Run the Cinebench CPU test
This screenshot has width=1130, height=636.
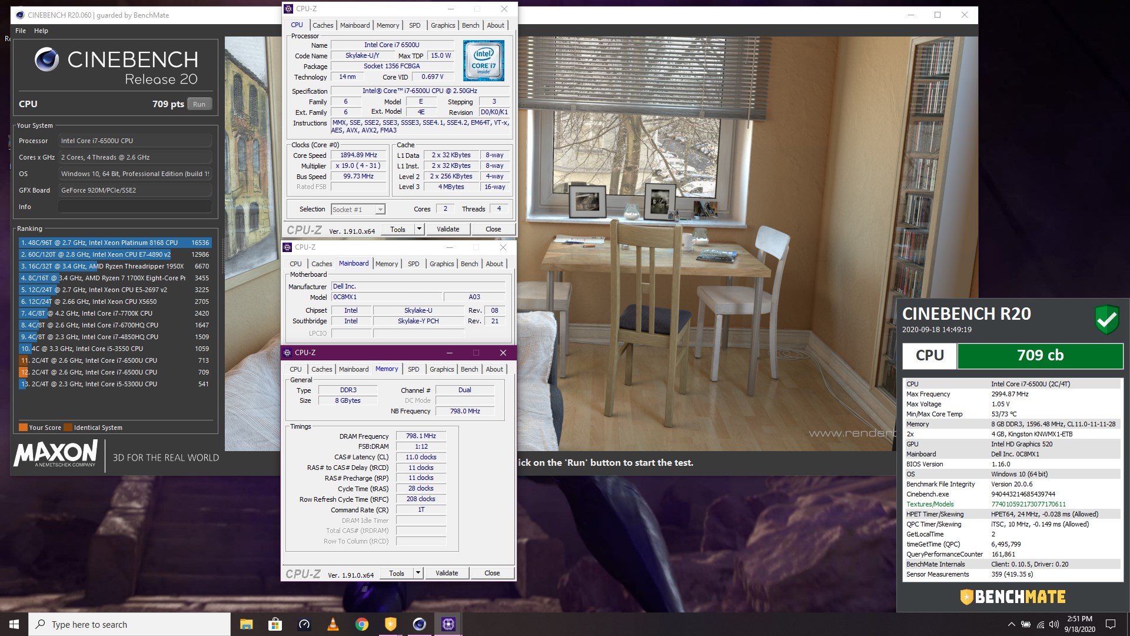(x=200, y=104)
